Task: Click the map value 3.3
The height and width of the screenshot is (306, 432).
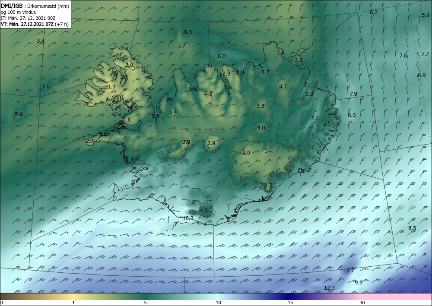Action: pyautogui.click(x=268, y=186)
